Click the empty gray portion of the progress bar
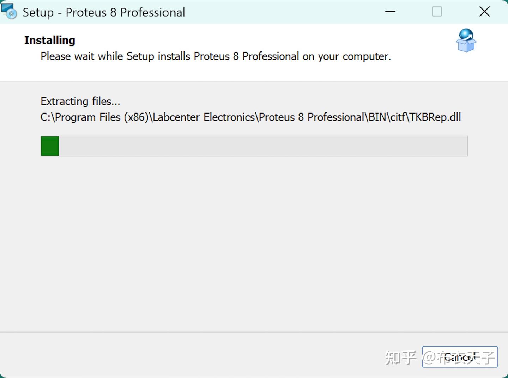Screen dimensions: 508x378 click(265, 146)
